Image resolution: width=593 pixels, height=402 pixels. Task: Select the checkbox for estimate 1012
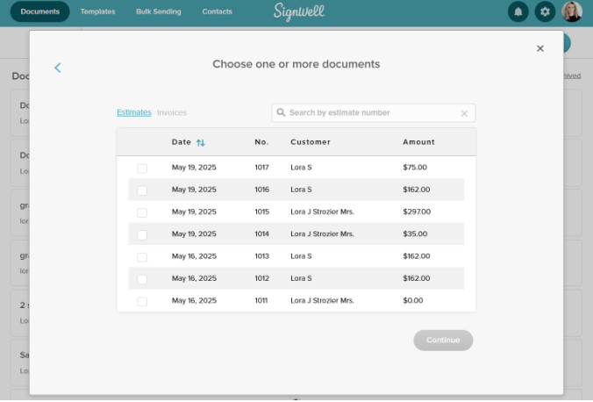(x=142, y=279)
